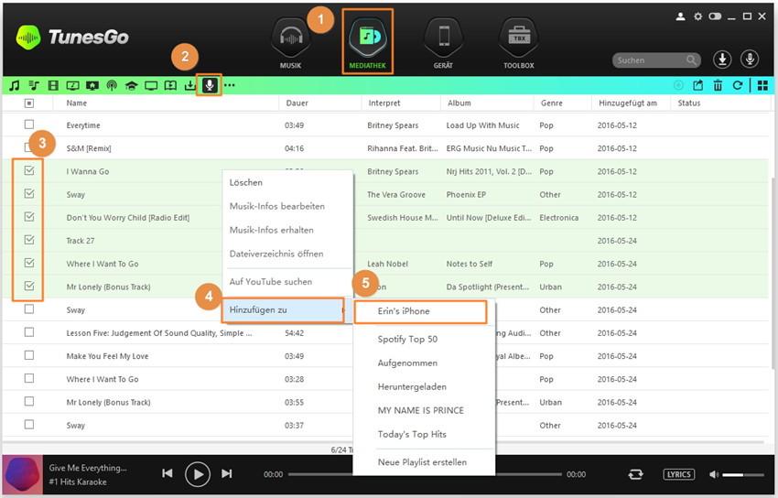This screenshot has width=778, height=498.
Task: Select the recorded microphone category in toolbar
Action: tap(210, 85)
